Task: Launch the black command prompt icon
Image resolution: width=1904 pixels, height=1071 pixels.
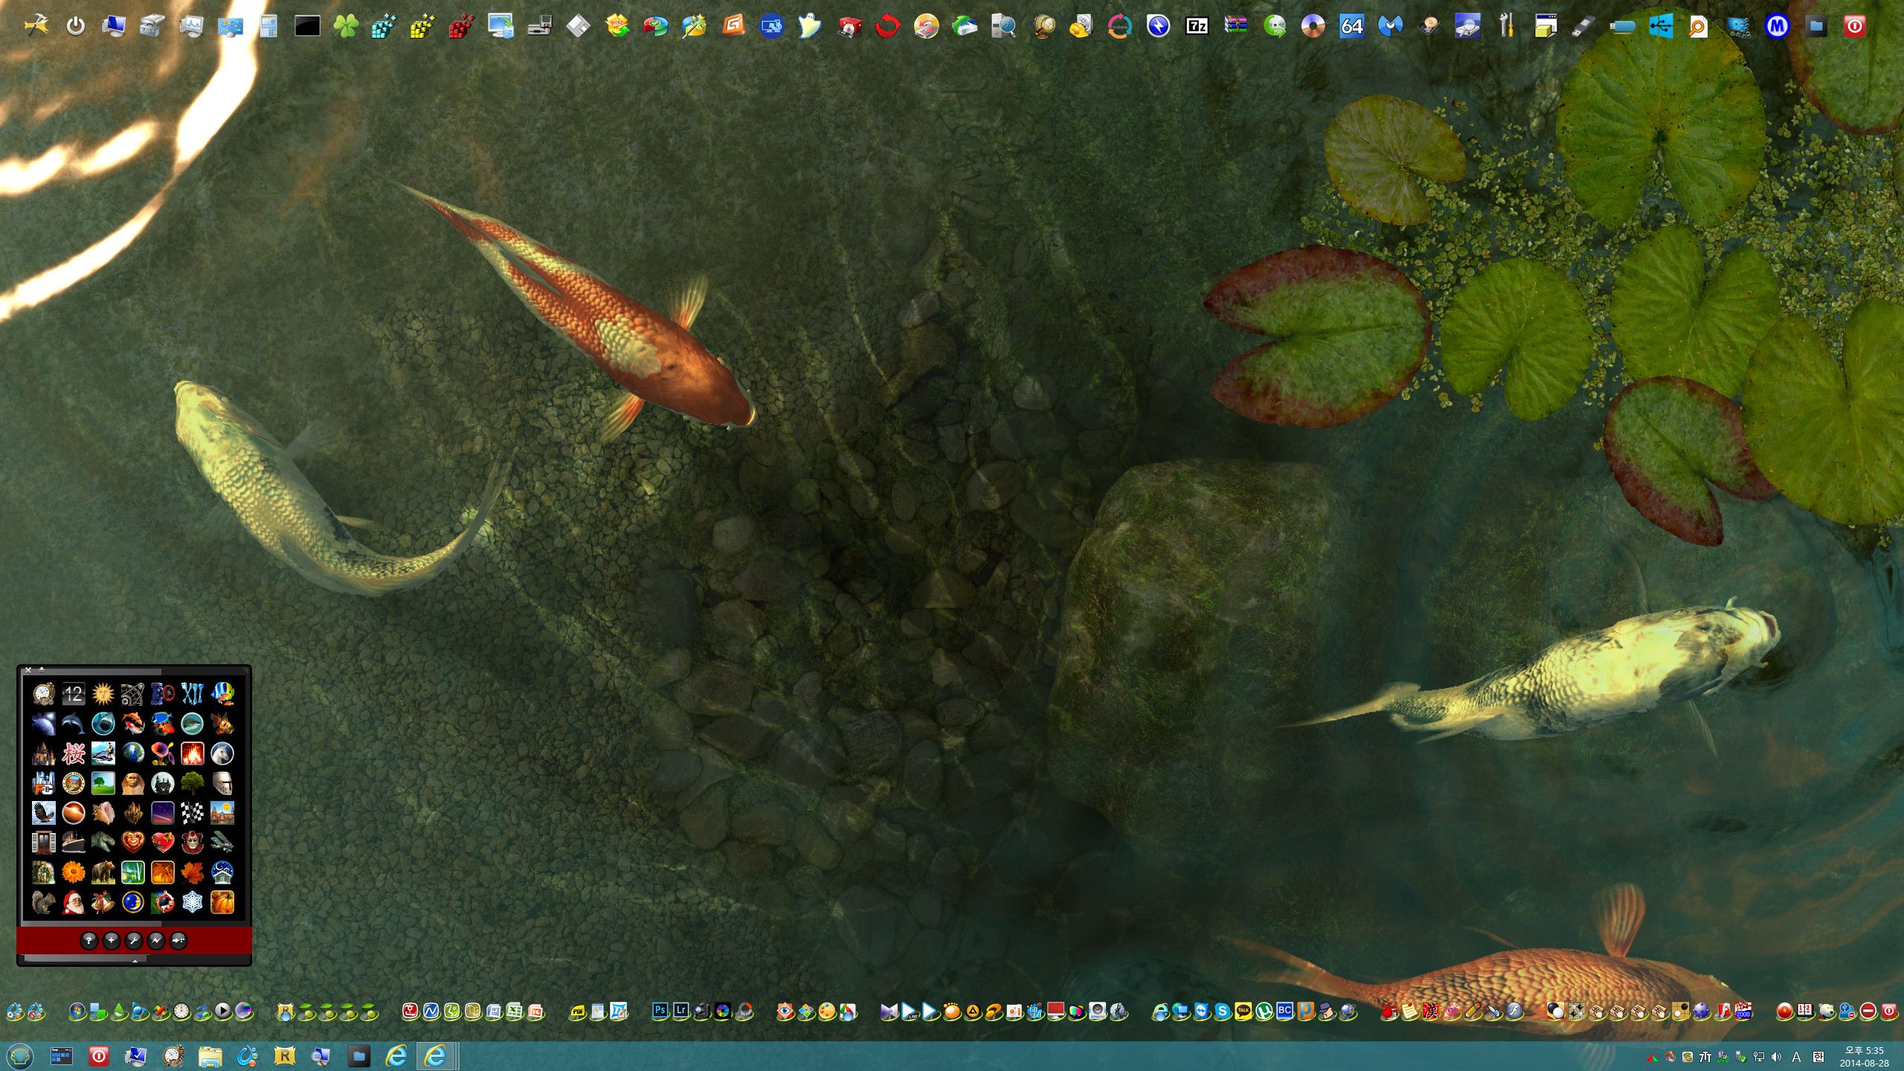Action: click(307, 26)
